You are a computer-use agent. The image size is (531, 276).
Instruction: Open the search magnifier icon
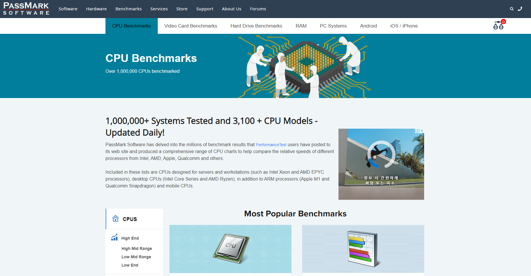[512, 9]
